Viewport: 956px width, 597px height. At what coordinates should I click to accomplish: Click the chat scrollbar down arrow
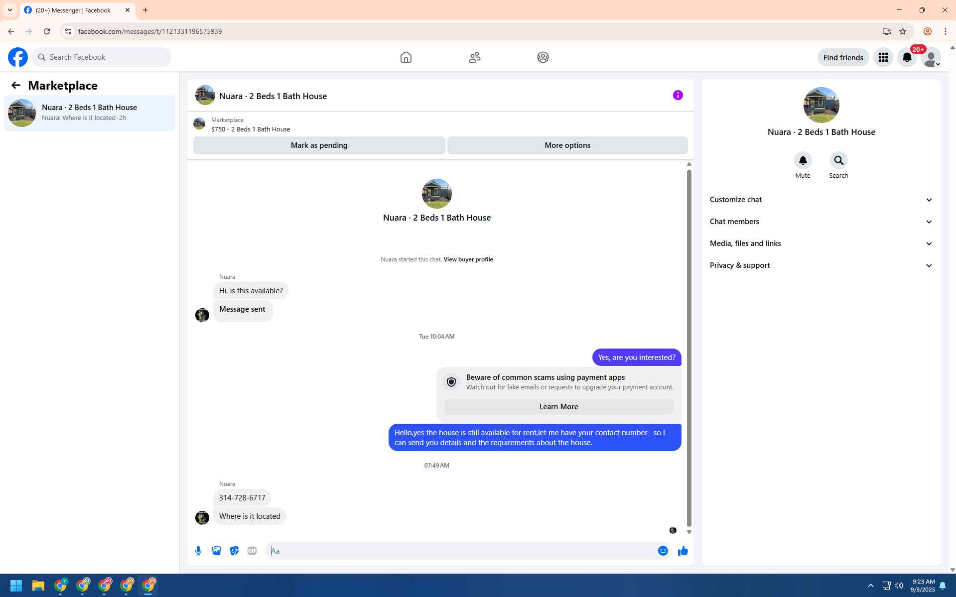(689, 532)
